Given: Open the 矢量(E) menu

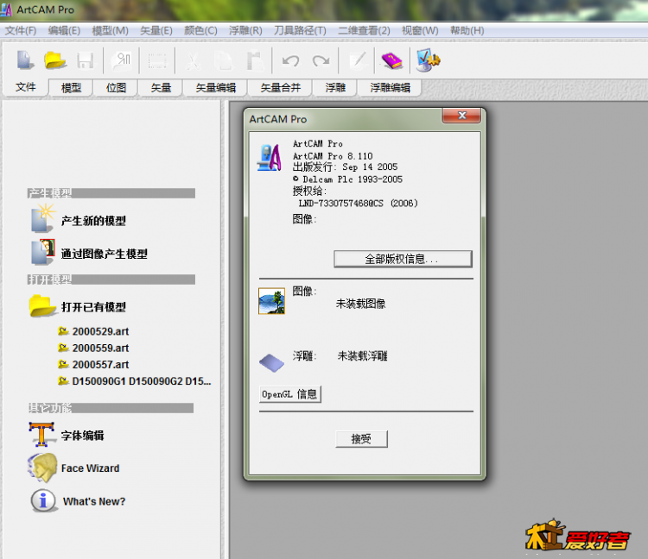Looking at the screenshot, I should [x=156, y=30].
